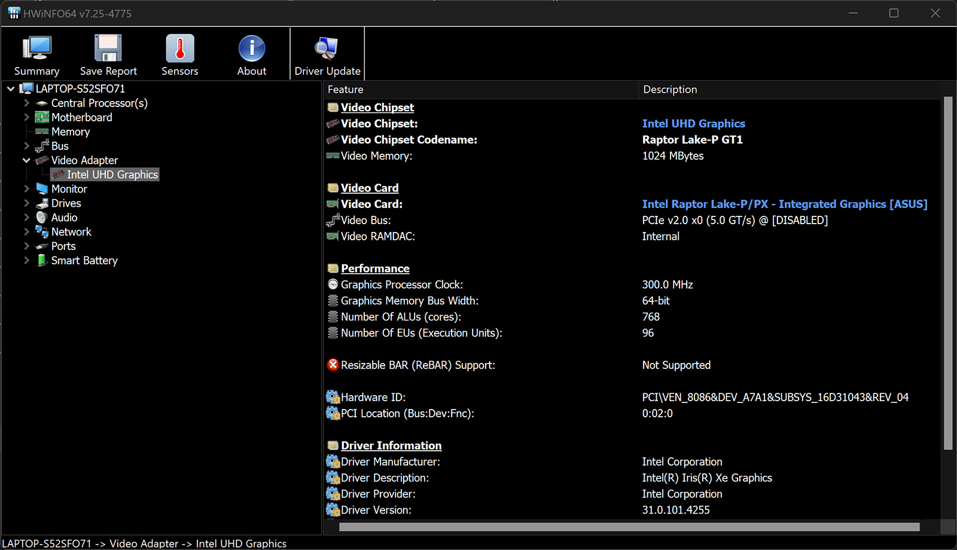Click the Raptor Lake-P GT1 codename value
Screen dimensions: 957x550
(x=692, y=140)
